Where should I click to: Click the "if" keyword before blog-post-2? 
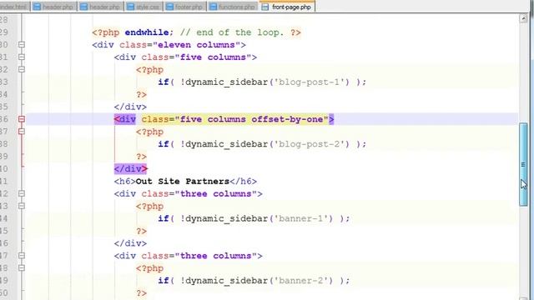coord(164,144)
